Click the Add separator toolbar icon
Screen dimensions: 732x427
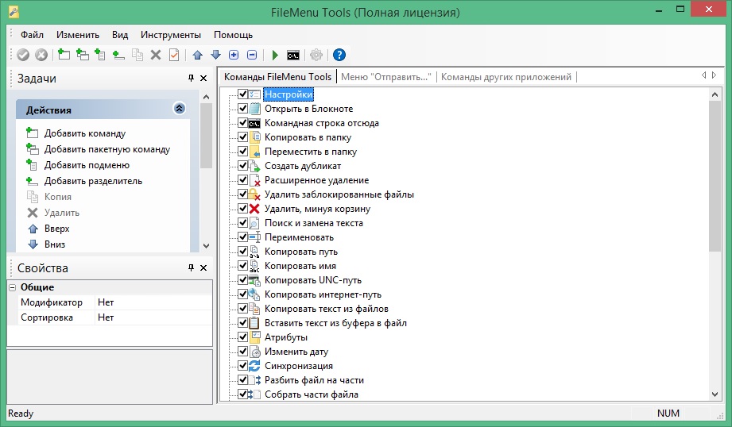pyautogui.click(x=118, y=55)
